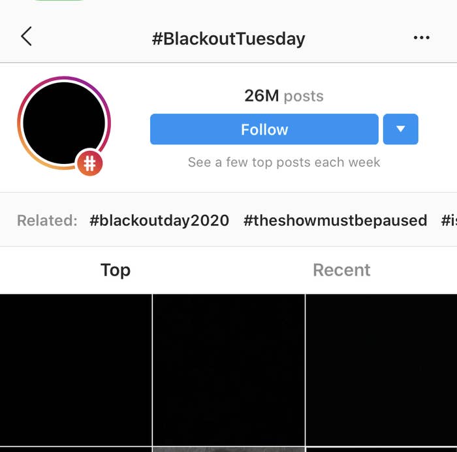Tap the 'See a few top posts each week' text
This screenshot has width=457, height=452.
[283, 162]
